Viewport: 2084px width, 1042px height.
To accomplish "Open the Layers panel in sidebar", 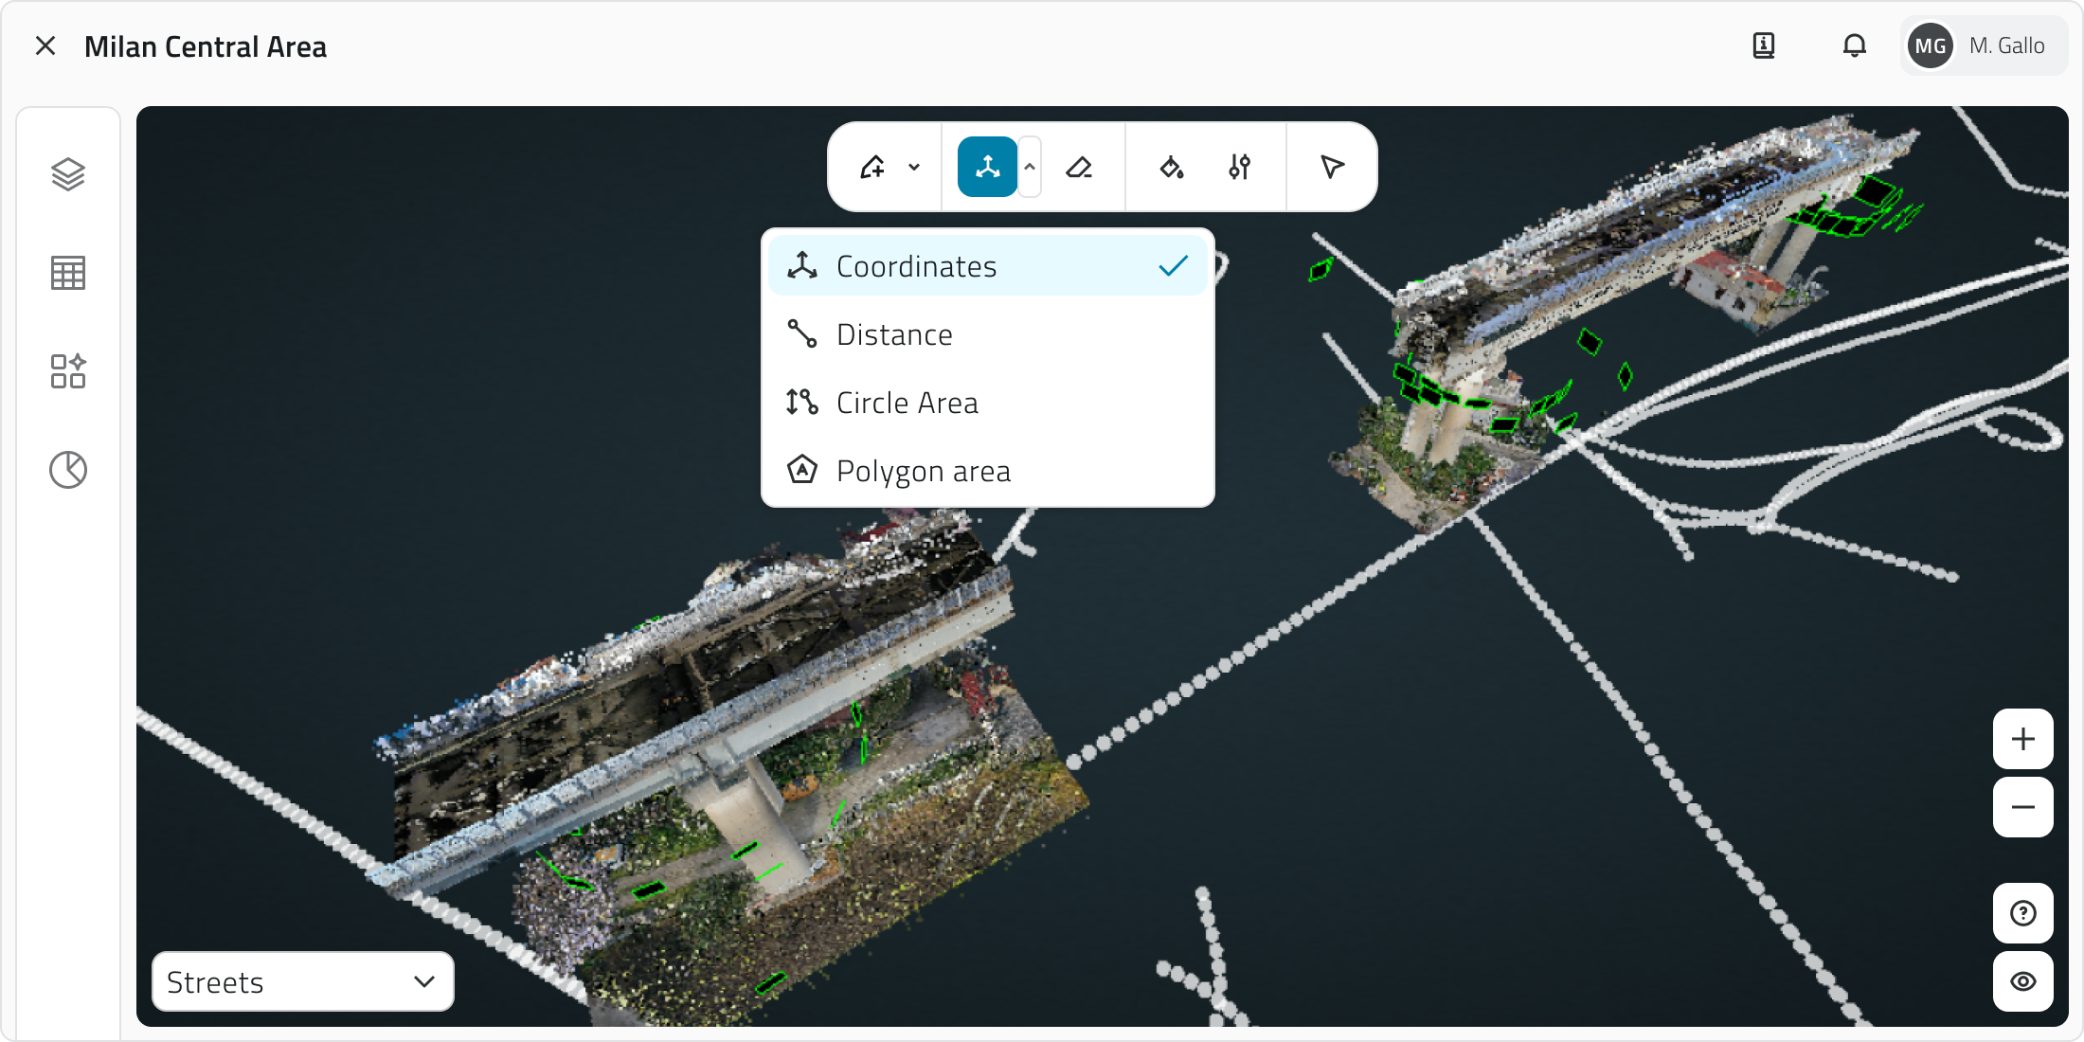I will coord(67,174).
